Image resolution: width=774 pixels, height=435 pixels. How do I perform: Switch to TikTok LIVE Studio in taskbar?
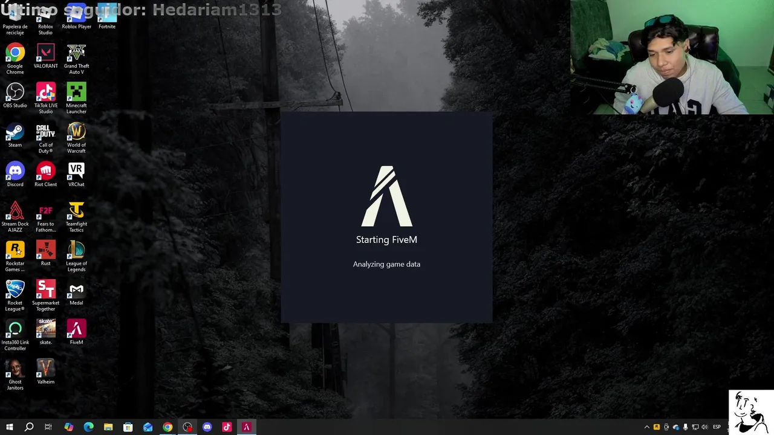point(227,427)
